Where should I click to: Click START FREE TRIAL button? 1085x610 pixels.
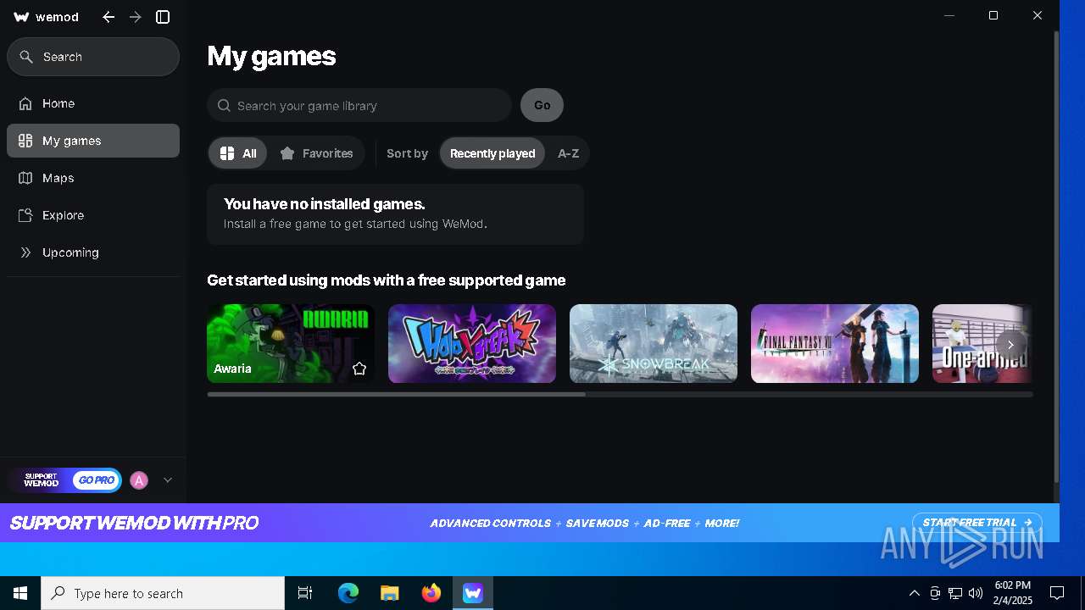tap(977, 523)
